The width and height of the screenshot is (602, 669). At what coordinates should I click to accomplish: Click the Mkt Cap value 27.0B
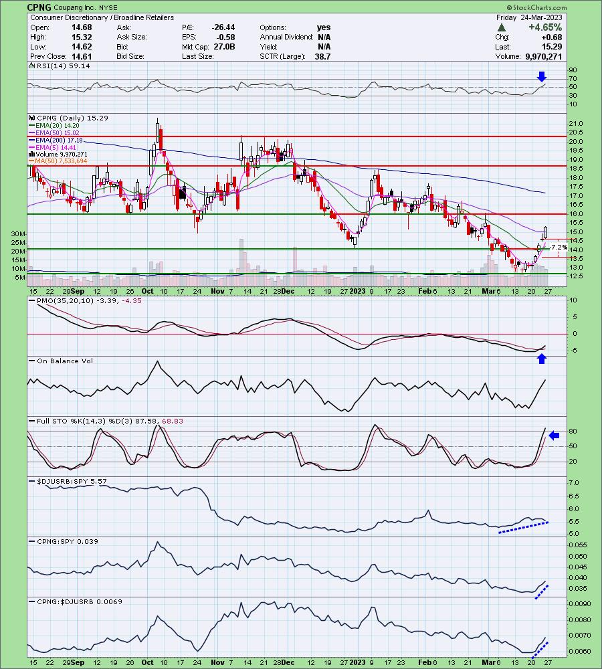225,47
